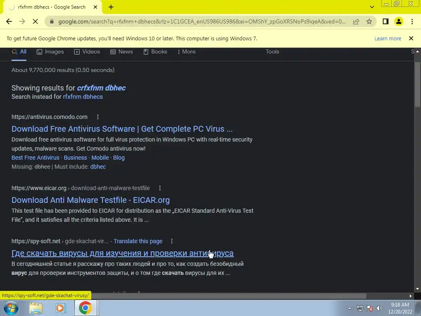Search instead for rfxfnm dbhecs
421x316 pixels.
pos(83,97)
